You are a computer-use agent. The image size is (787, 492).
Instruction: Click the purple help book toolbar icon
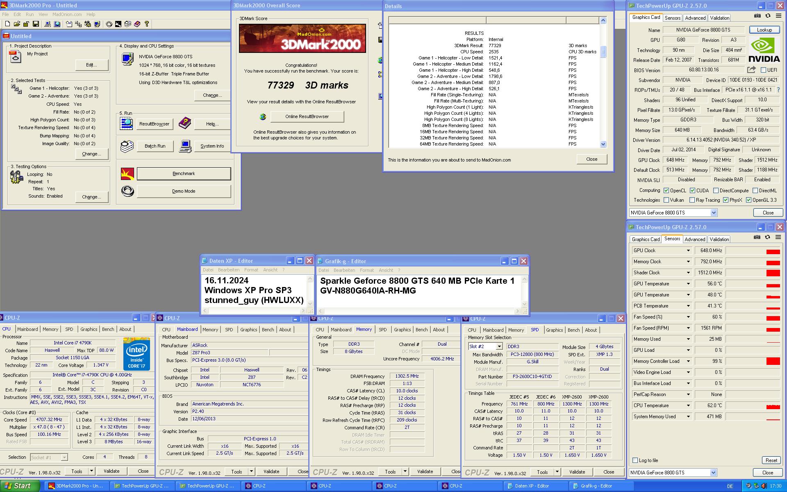click(137, 24)
